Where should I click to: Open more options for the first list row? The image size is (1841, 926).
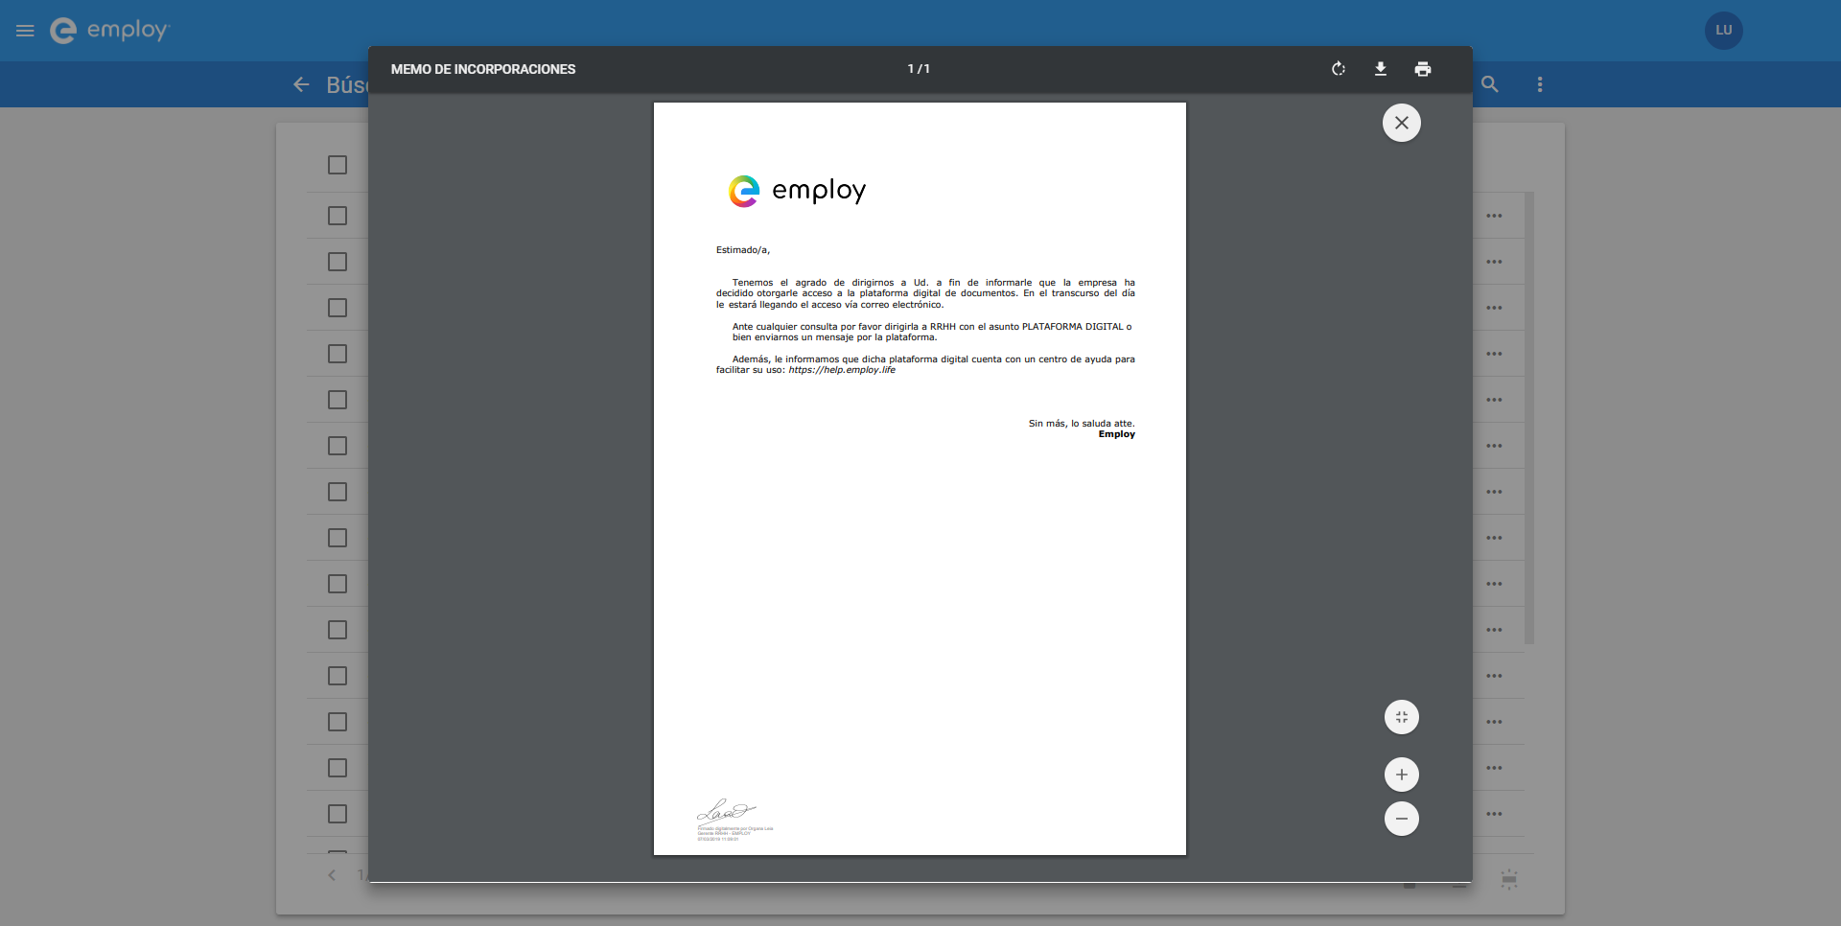(1494, 216)
